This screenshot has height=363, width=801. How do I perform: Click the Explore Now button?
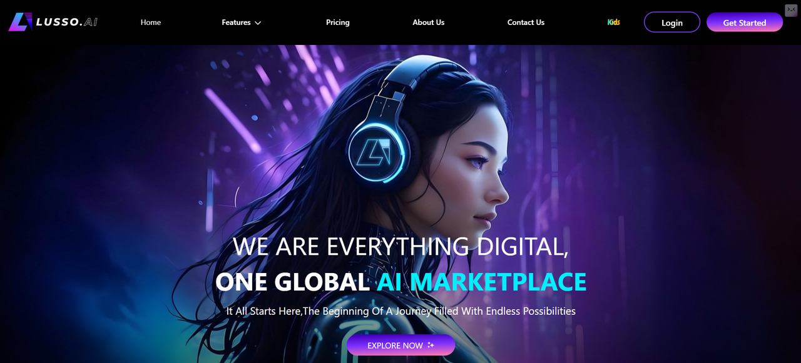(400, 345)
